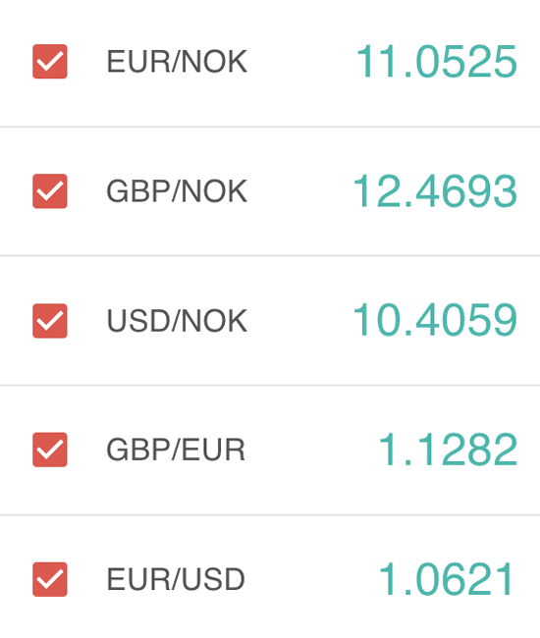The height and width of the screenshot is (638, 540).
Task: Tap the check icon left of EUR/USD
Action: [50, 579]
